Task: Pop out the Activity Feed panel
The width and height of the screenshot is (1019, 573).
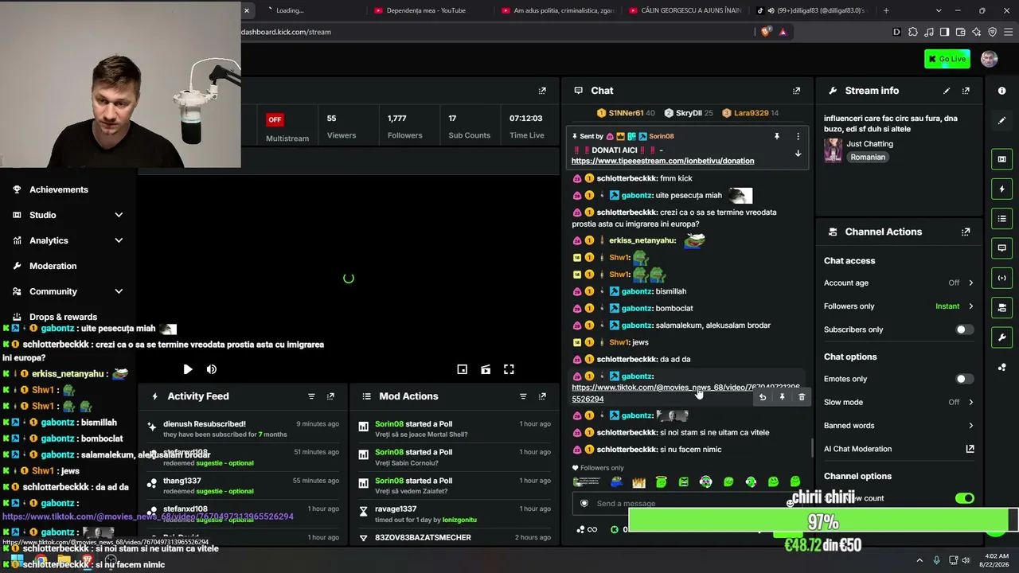Action: [x=330, y=396]
